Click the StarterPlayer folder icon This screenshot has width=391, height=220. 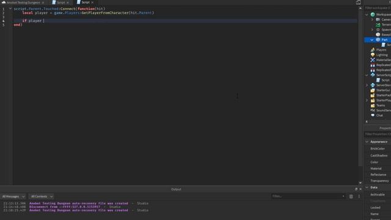click(373, 100)
